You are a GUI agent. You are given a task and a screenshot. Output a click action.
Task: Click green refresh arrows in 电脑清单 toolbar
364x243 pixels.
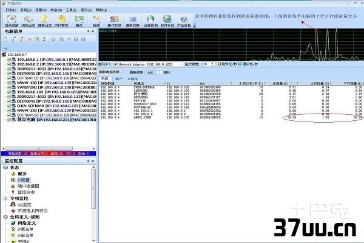[44, 39]
